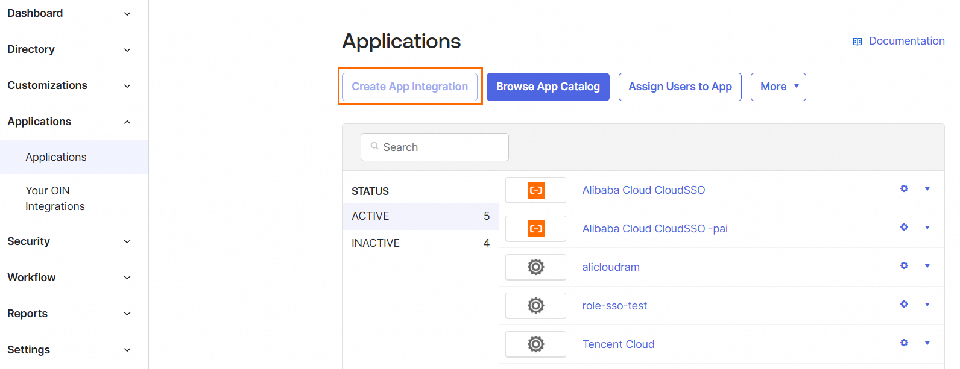This screenshot has width=960, height=369.
Task: Select Your OIN Integrations in sidebar
Action: tap(55, 199)
